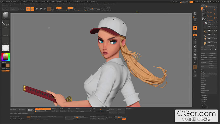Open the Render menu
This screenshot has height=124, width=220.
[x=76, y=4]
